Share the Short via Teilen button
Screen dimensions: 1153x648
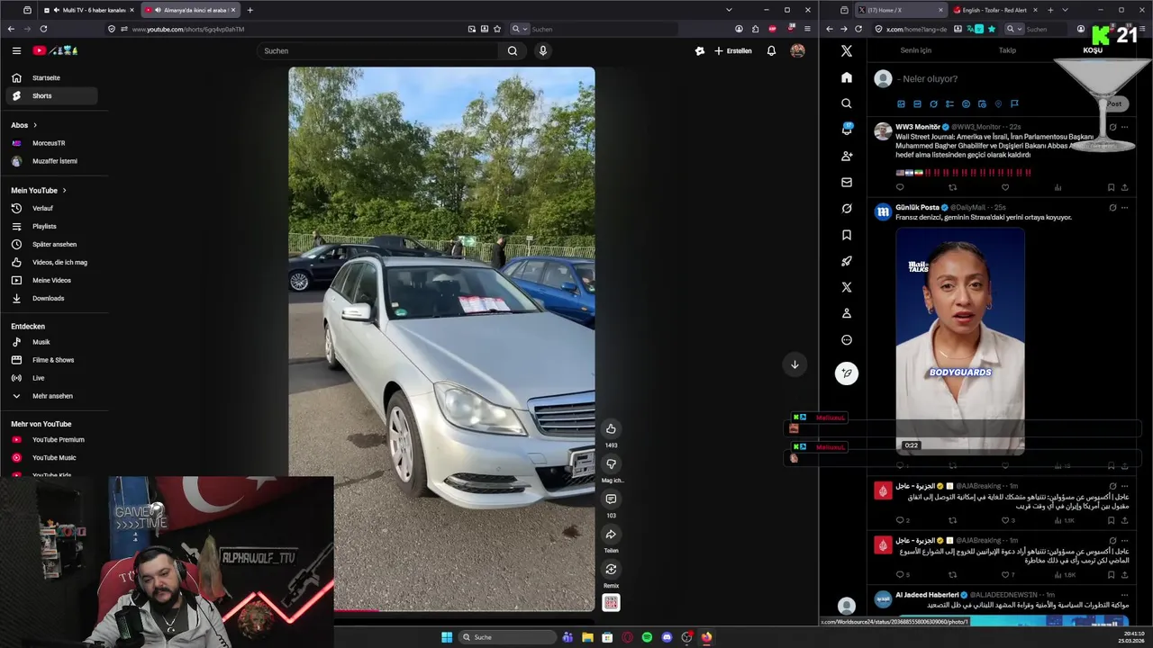pyautogui.click(x=611, y=535)
